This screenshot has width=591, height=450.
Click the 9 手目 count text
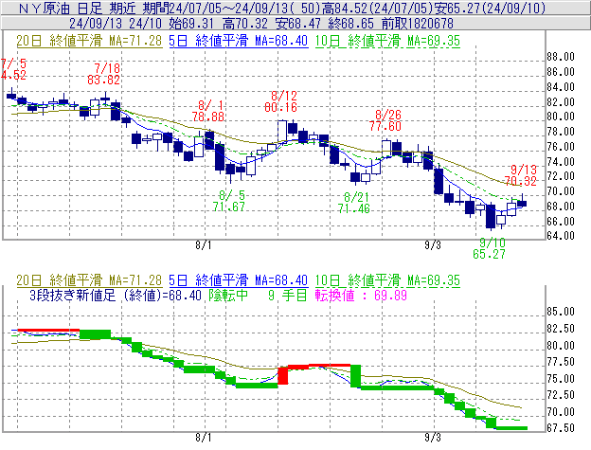287,295
